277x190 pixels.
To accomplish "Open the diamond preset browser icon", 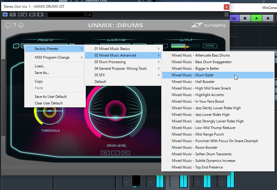I will pos(90,14).
